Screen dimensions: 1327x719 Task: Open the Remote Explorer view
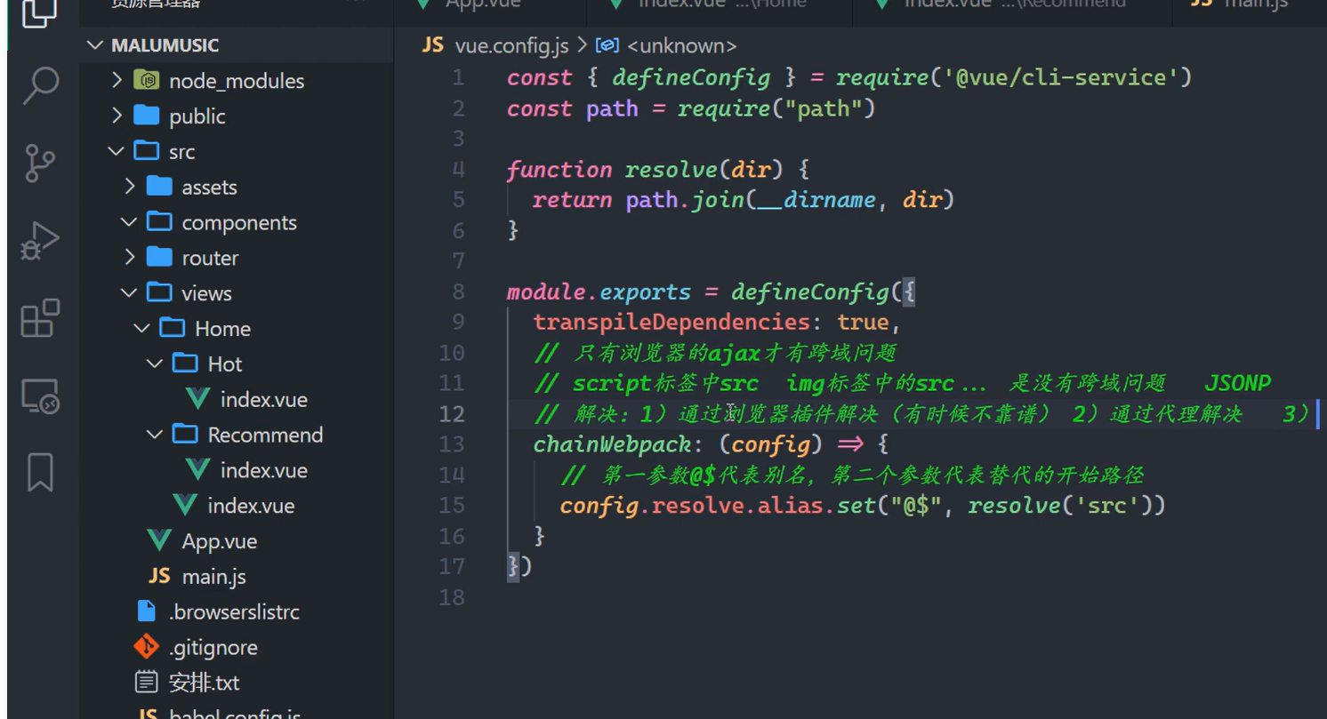(40, 395)
